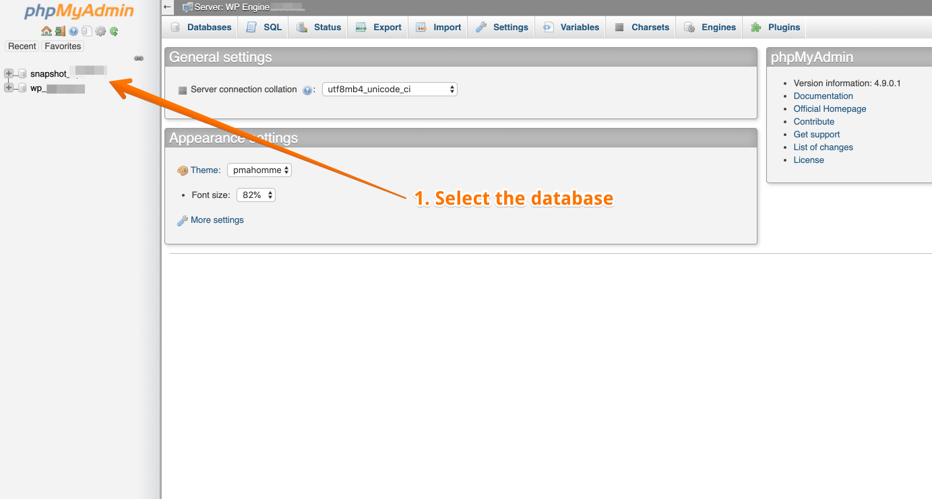This screenshot has width=932, height=499.
Task: Collapse the navigation sidebar with back arrow
Action: coord(167,7)
